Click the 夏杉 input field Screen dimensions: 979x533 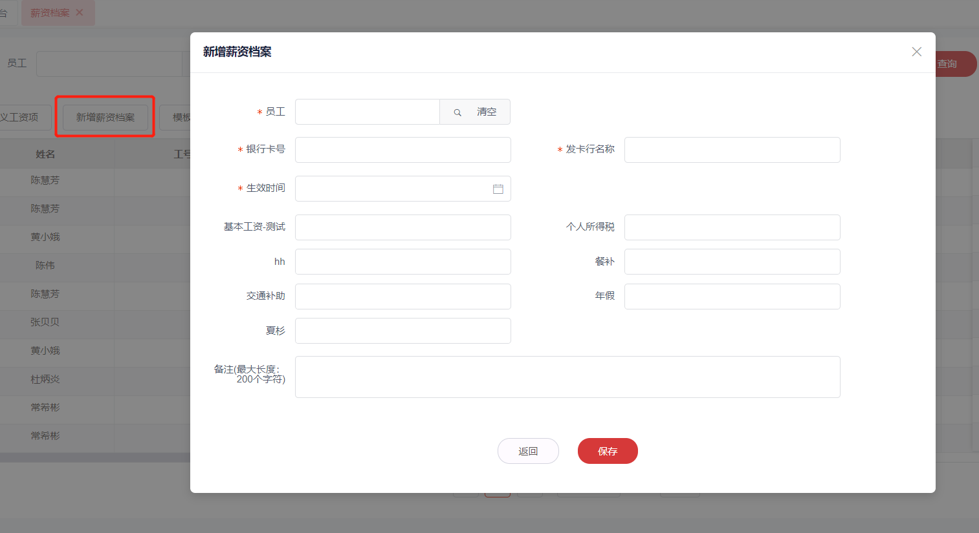tap(403, 331)
